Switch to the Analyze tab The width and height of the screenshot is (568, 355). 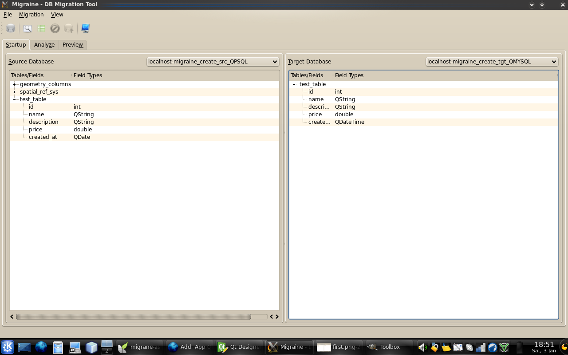44,45
